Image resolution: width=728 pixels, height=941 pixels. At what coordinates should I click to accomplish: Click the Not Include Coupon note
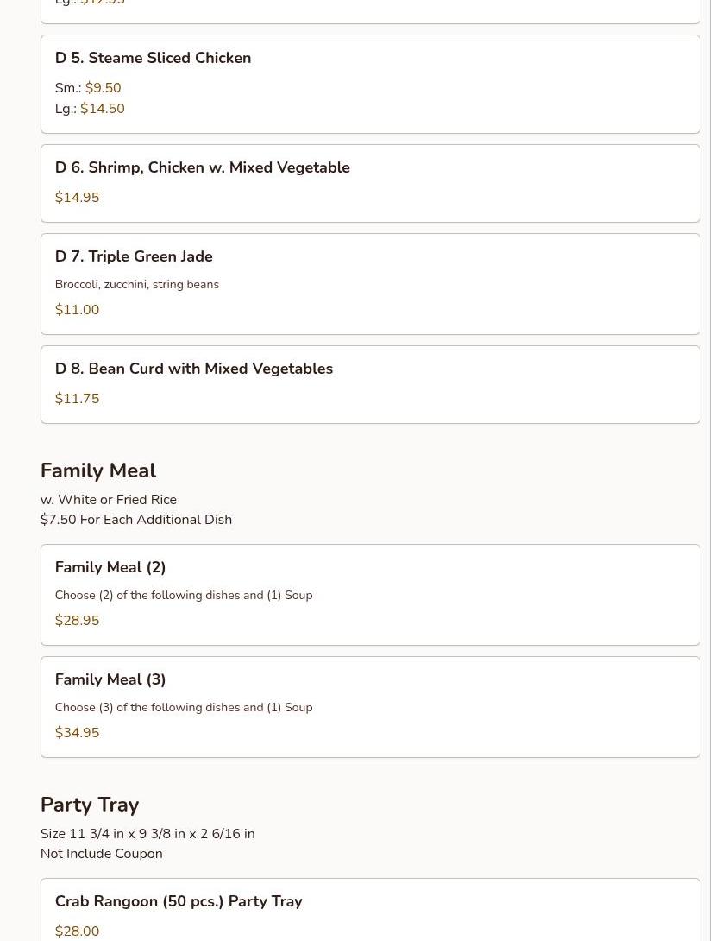pos(101,854)
